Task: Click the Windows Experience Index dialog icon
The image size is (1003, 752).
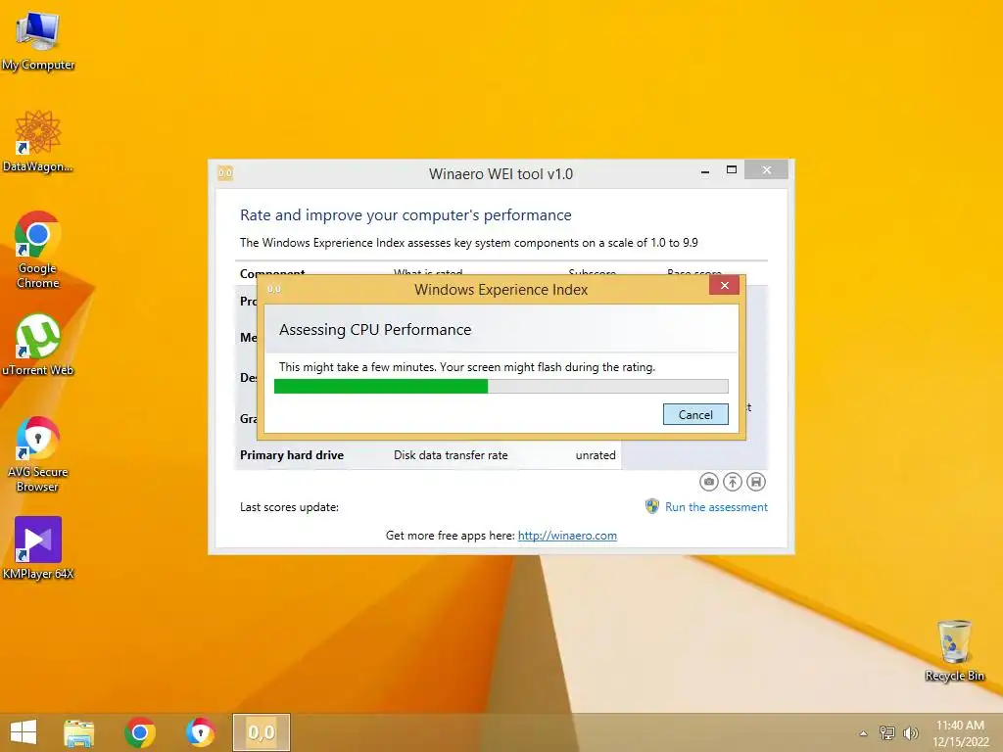Action: pos(274,289)
